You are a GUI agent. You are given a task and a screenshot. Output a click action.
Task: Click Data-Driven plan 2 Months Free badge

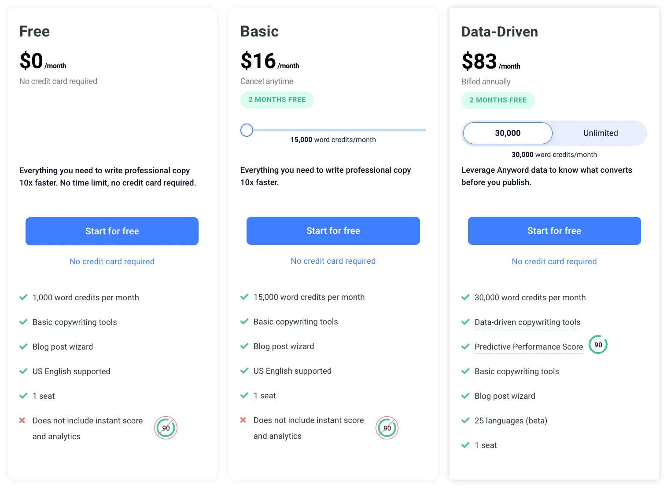[x=498, y=100]
